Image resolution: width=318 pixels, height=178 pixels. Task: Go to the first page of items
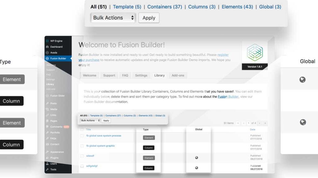coord(238,123)
